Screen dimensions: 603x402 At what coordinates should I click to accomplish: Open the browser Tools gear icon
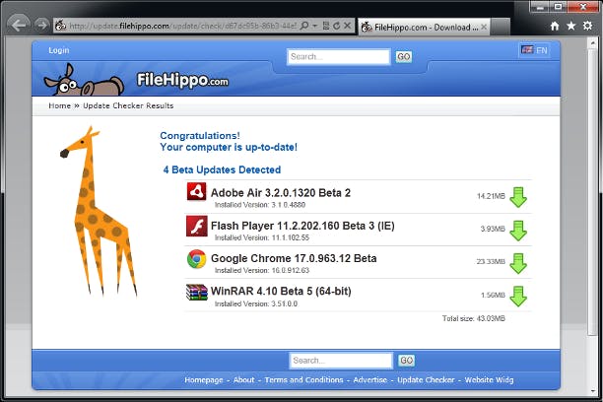(587, 26)
